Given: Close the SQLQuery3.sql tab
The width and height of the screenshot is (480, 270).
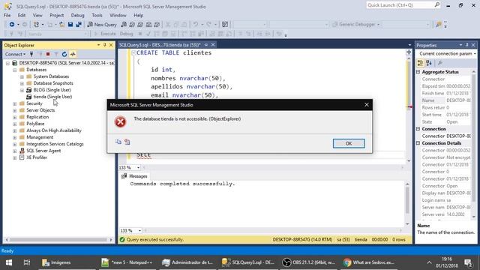Looking at the screenshot, I should pyautogui.click(x=213, y=45).
